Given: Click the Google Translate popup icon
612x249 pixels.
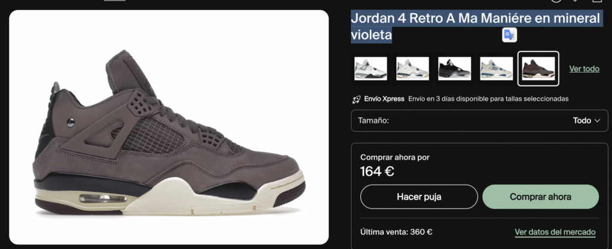Looking at the screenshot, I should pos(509,35).
